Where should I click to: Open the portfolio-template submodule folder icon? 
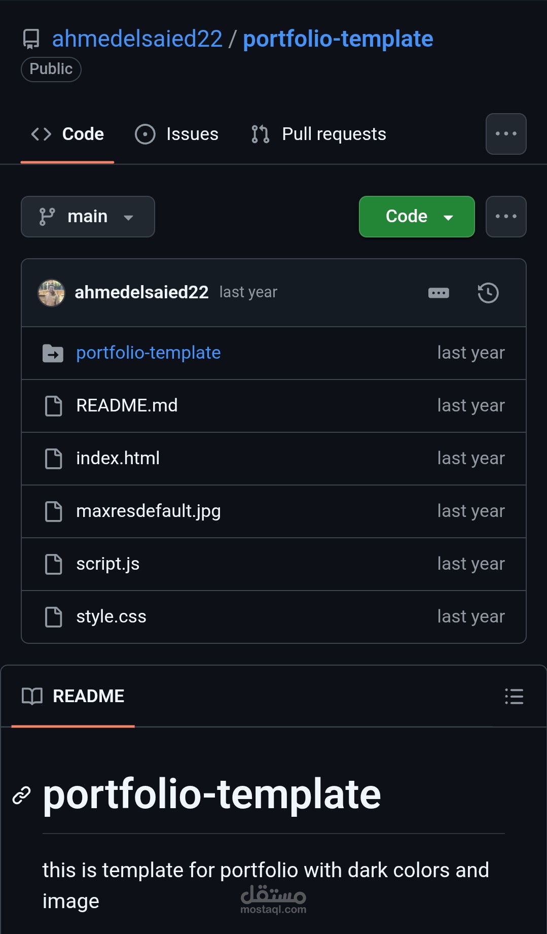tap(53, 353)
